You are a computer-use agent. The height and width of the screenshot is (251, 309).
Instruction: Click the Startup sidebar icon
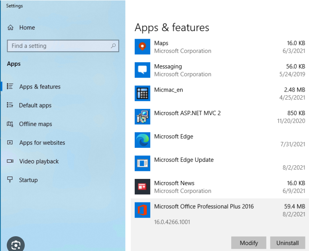click(10, 180)
